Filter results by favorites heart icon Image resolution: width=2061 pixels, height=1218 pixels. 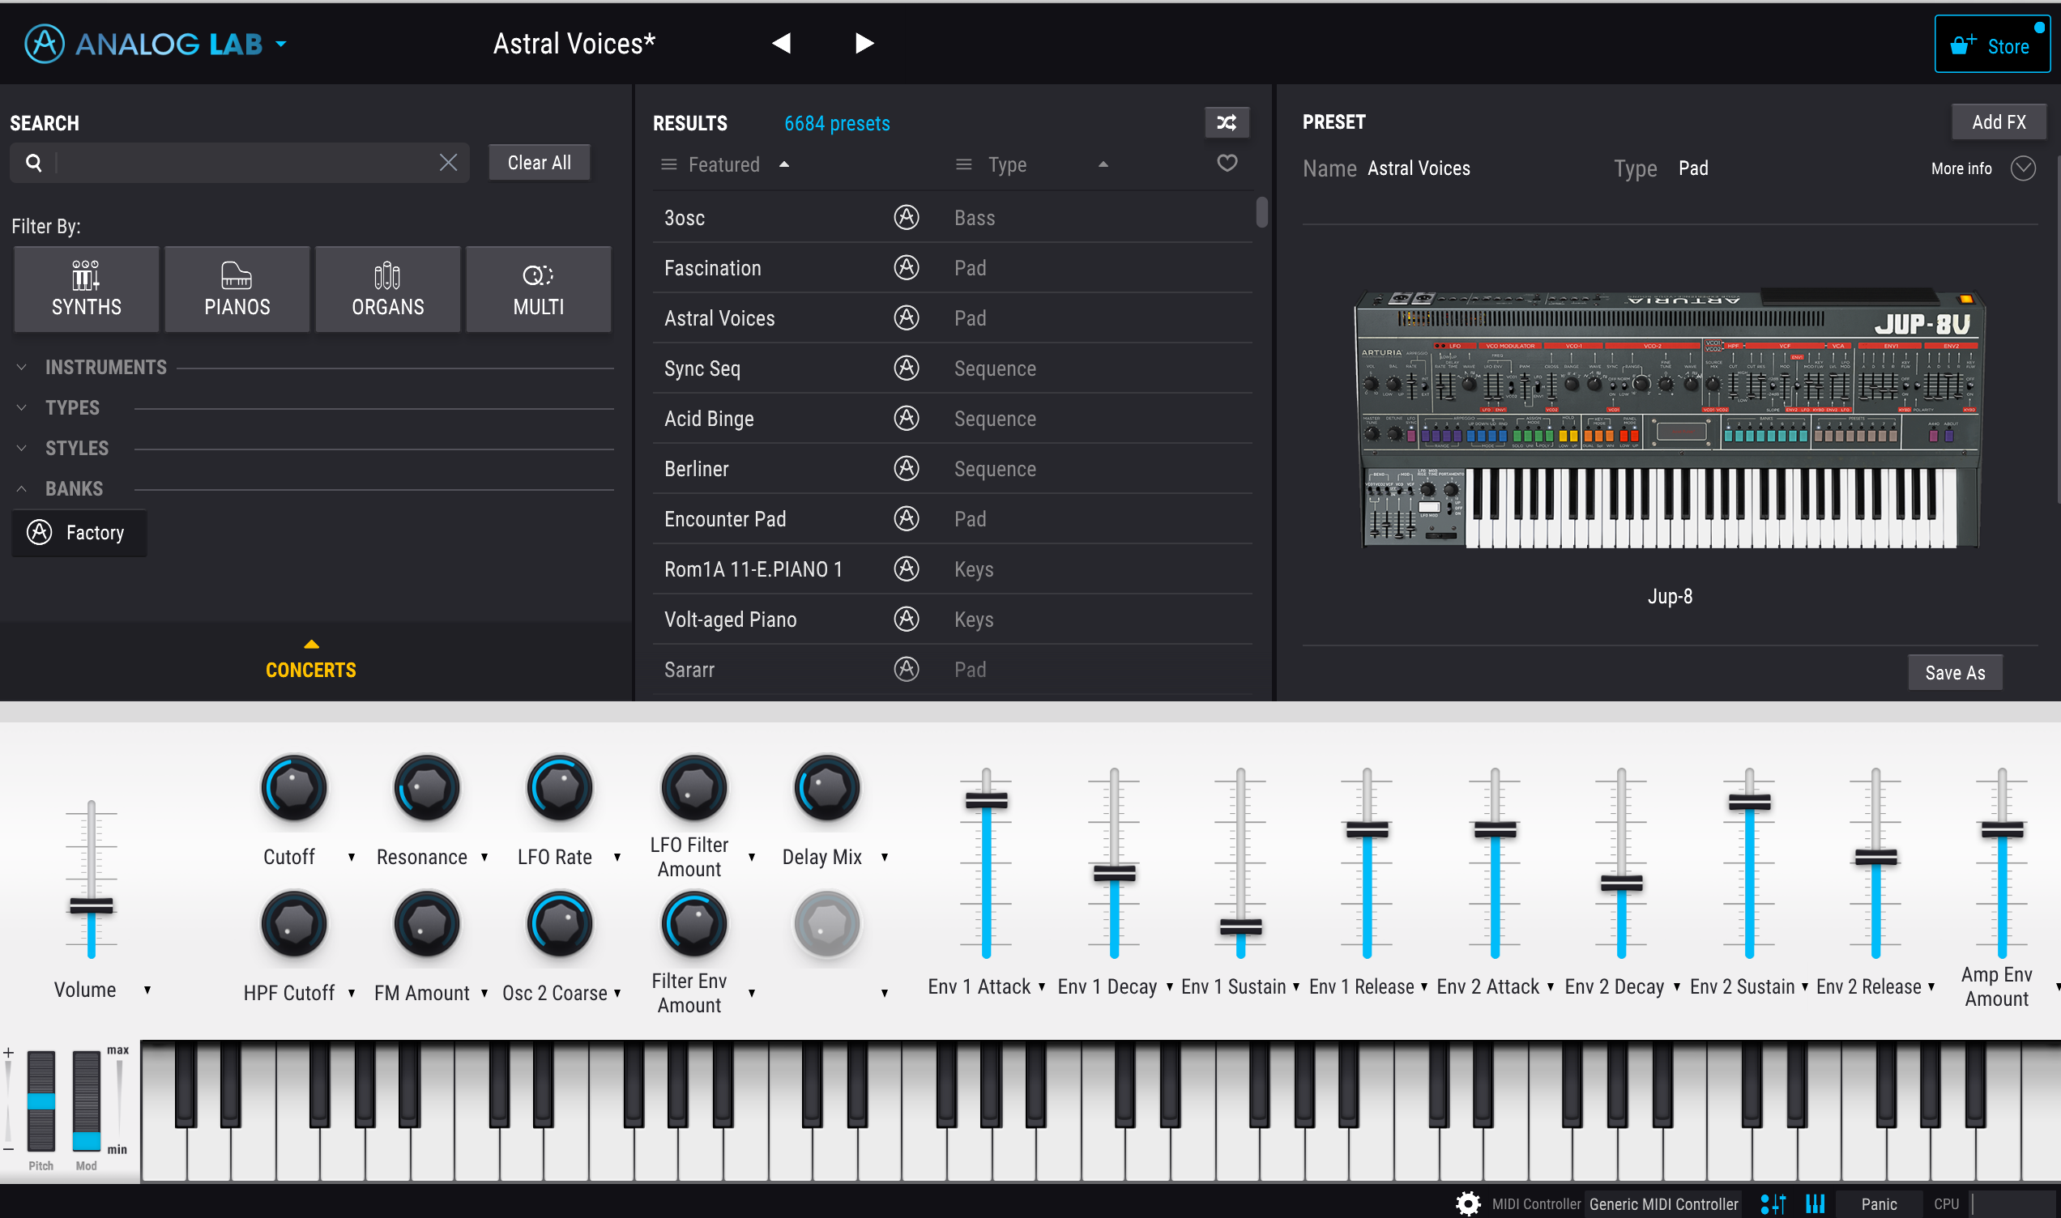[x=1227, y=164]
